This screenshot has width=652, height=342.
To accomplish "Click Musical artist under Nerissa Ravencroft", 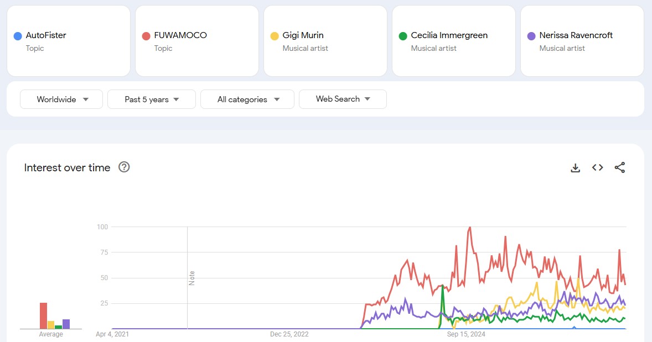I will pos(562,49).
